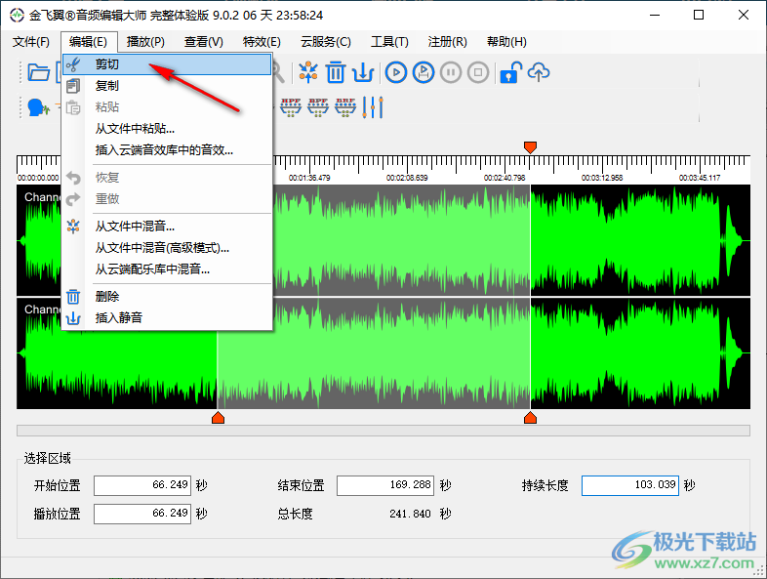This screenshot has height=579, width=767.
Task: Click timeline ruler label 00:02:08.639
Action: pyautogui.click(x=407, y=178)
